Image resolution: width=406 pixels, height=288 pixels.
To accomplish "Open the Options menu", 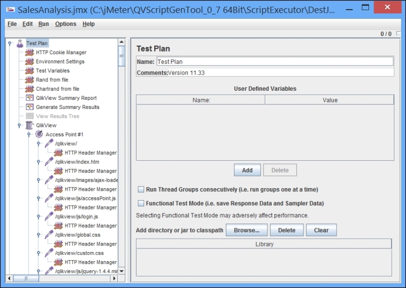I will coord(65,24).
